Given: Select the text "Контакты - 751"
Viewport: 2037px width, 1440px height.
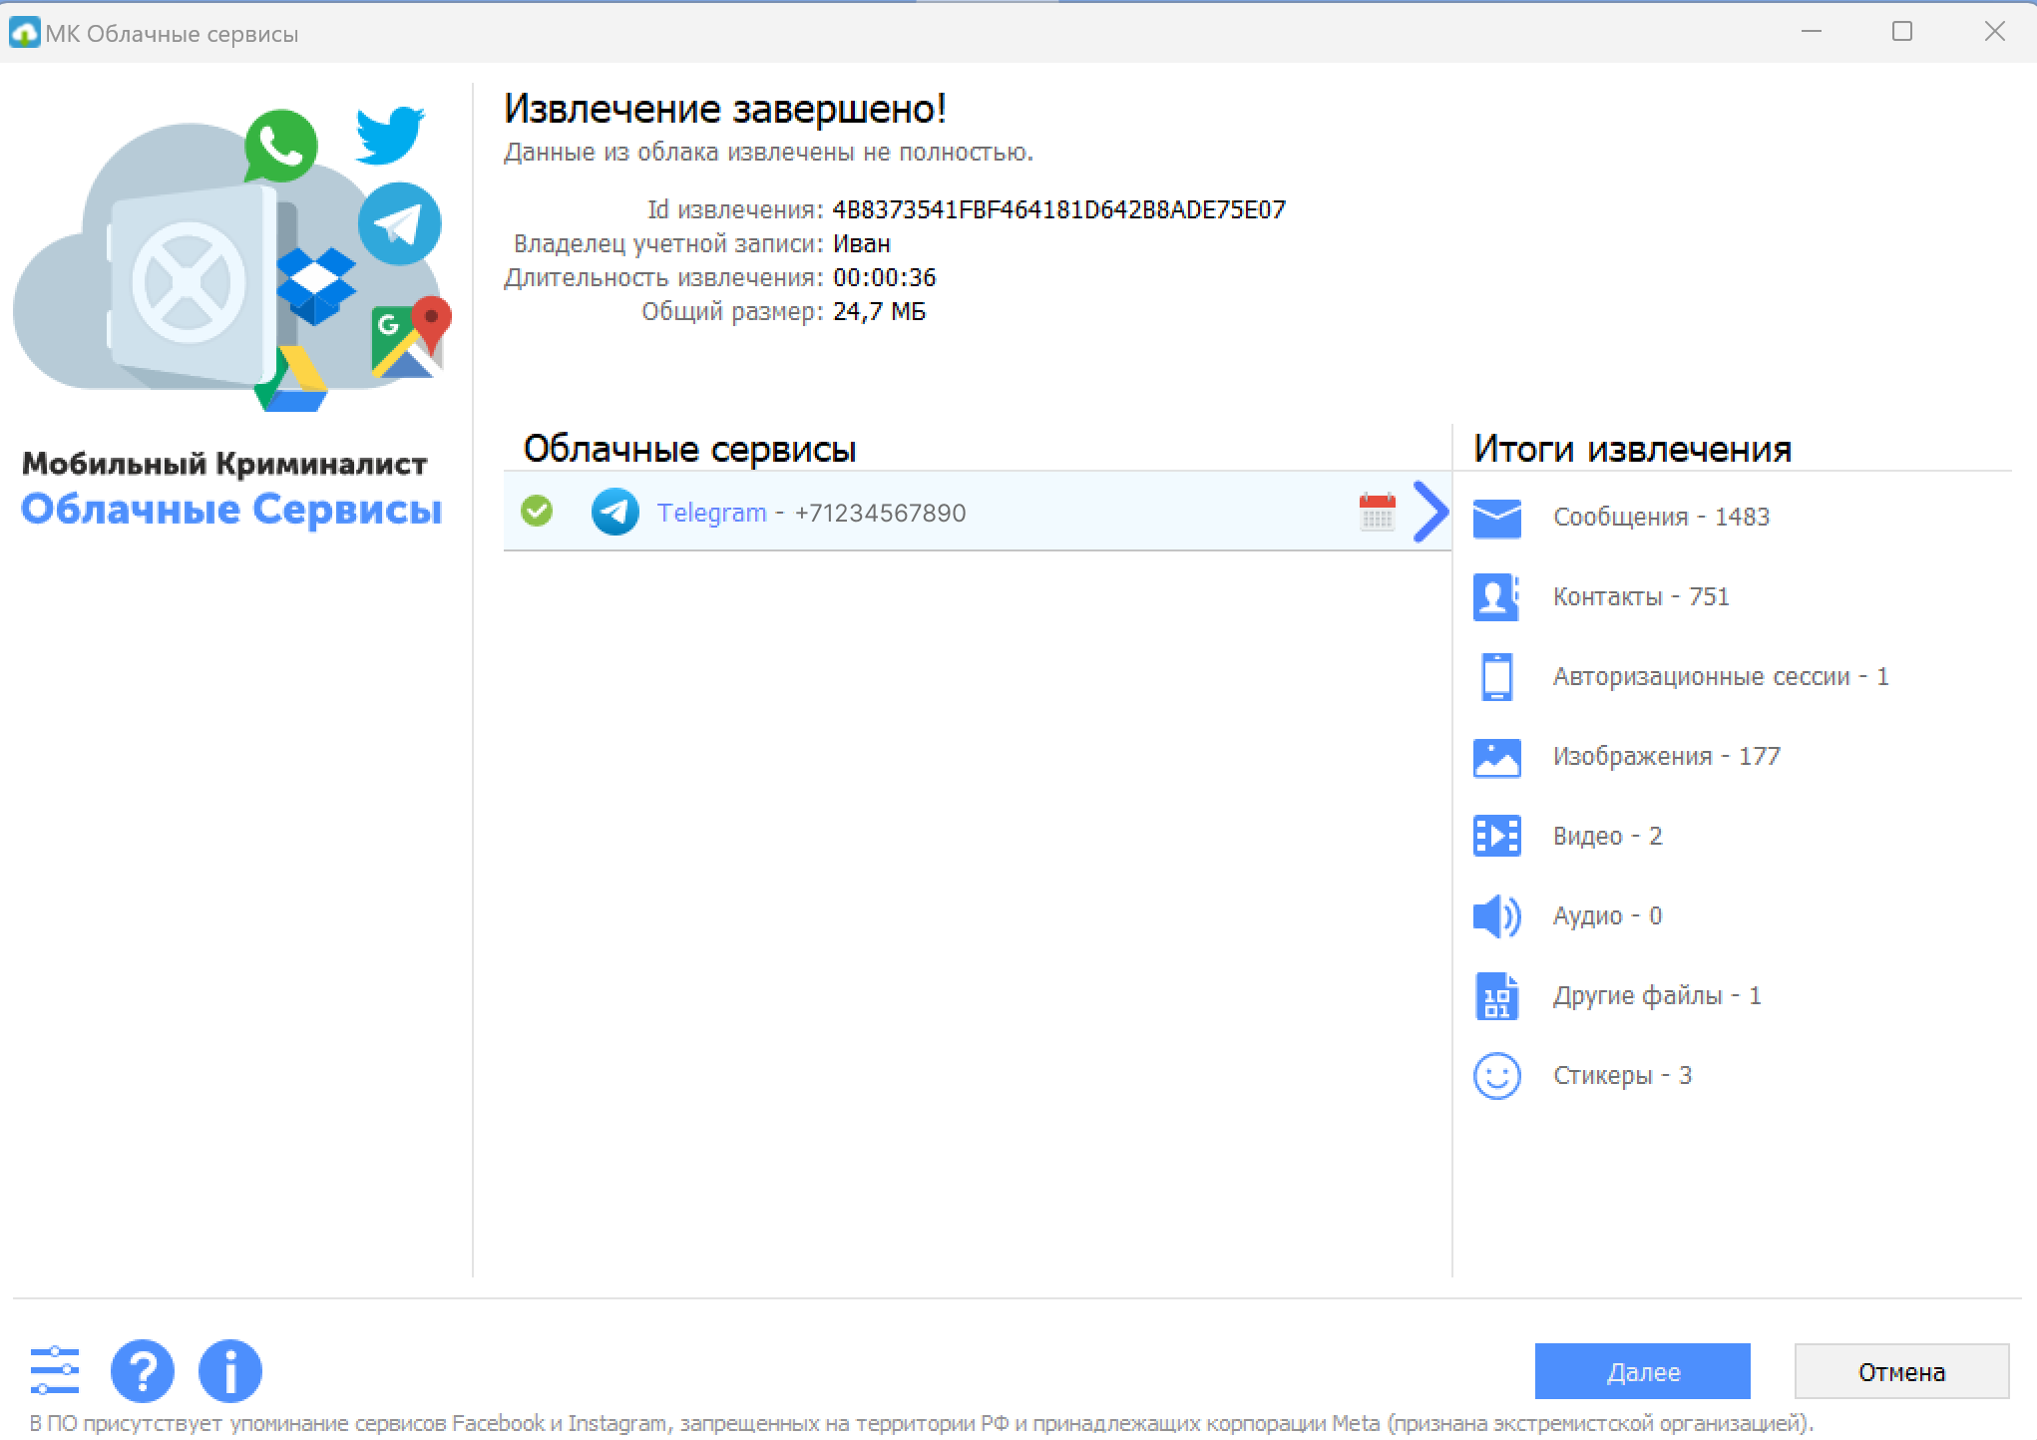Looking at the screenshot, I should click(1641, 596).
